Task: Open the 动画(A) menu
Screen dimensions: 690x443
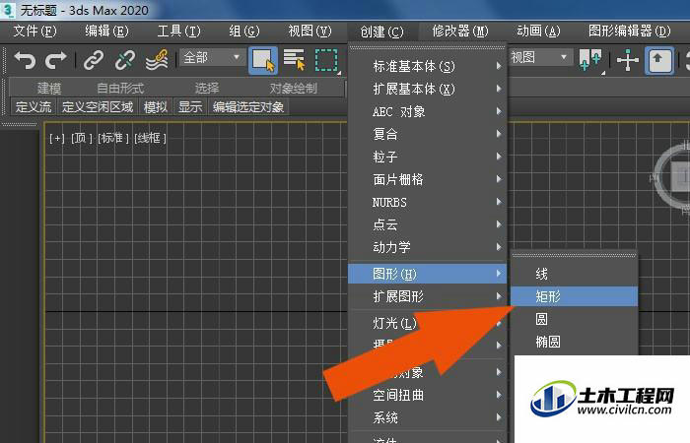Action: pos(538,32)
